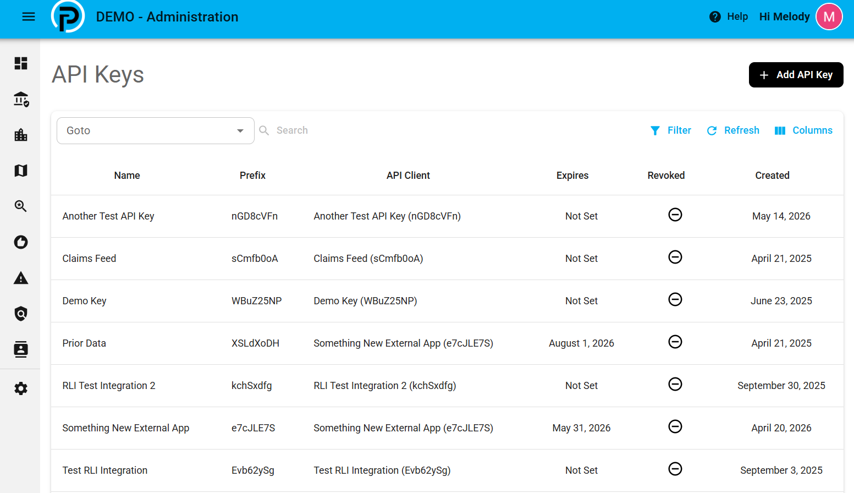This screenshot has height=493, width=854.
Task: Toggle revoked status for Demo Key
Action: point(675,299)
